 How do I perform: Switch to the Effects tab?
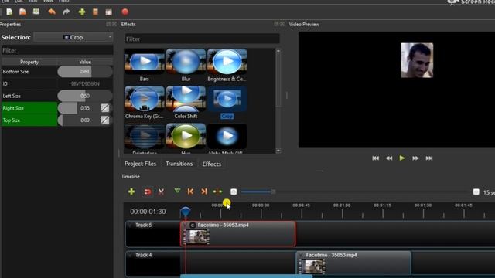[211, 164]
